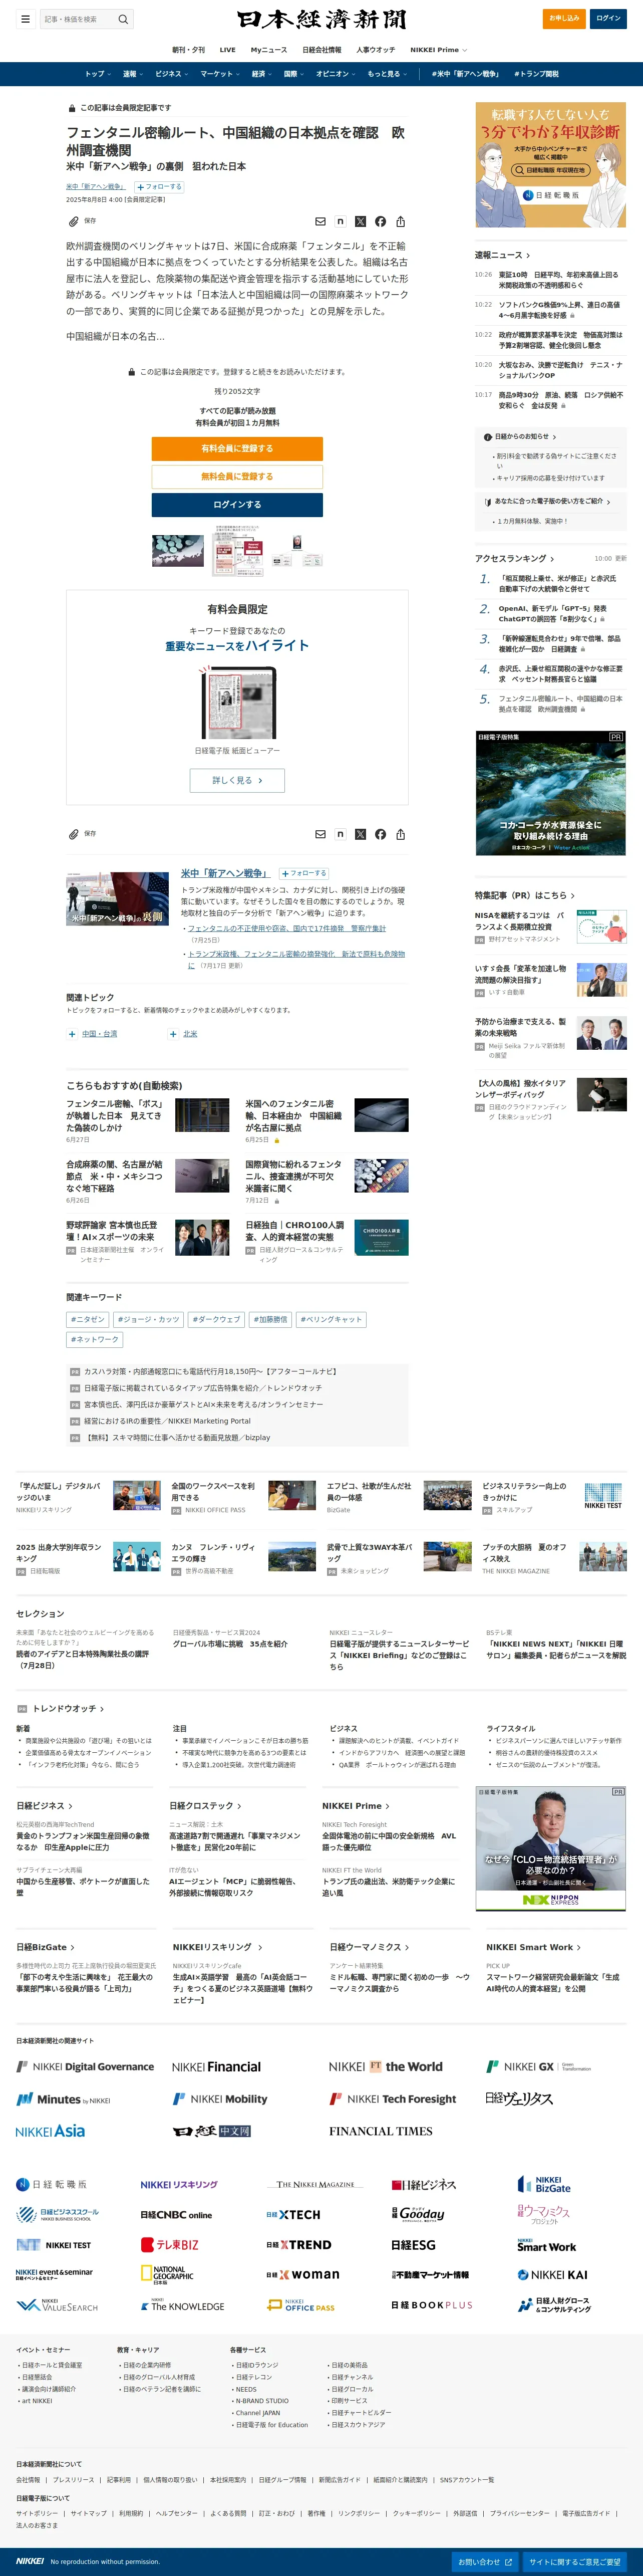Follow the 中国・台湾 topic with plus button

pos(72,1034)
